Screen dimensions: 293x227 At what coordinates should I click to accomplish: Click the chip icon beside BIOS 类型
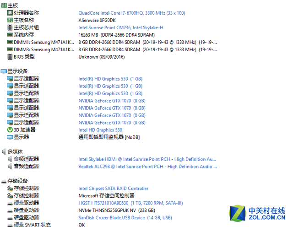[x=10, y=57]
